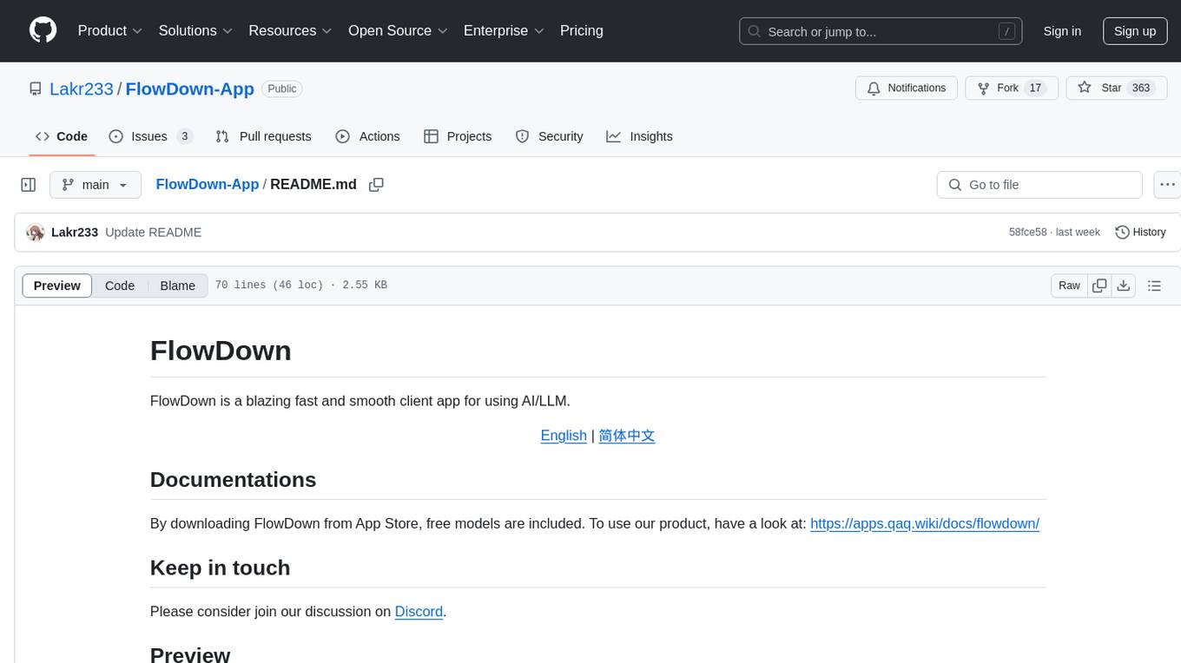
Task: Click the README.md filename in breadcrumb
Action: [313, 184]
